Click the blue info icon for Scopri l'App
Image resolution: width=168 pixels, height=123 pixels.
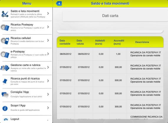[5, 109]
